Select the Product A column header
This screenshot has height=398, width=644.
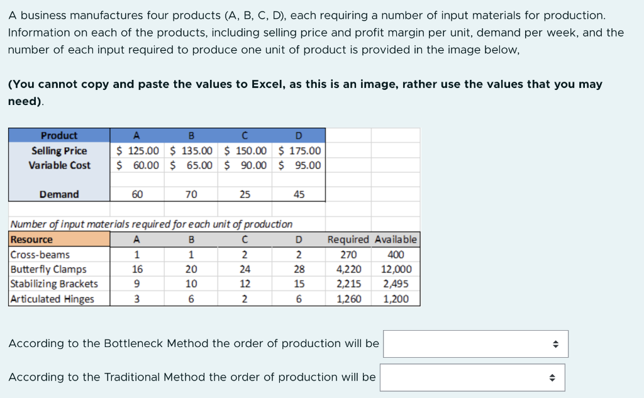click(x=137, y=135)
